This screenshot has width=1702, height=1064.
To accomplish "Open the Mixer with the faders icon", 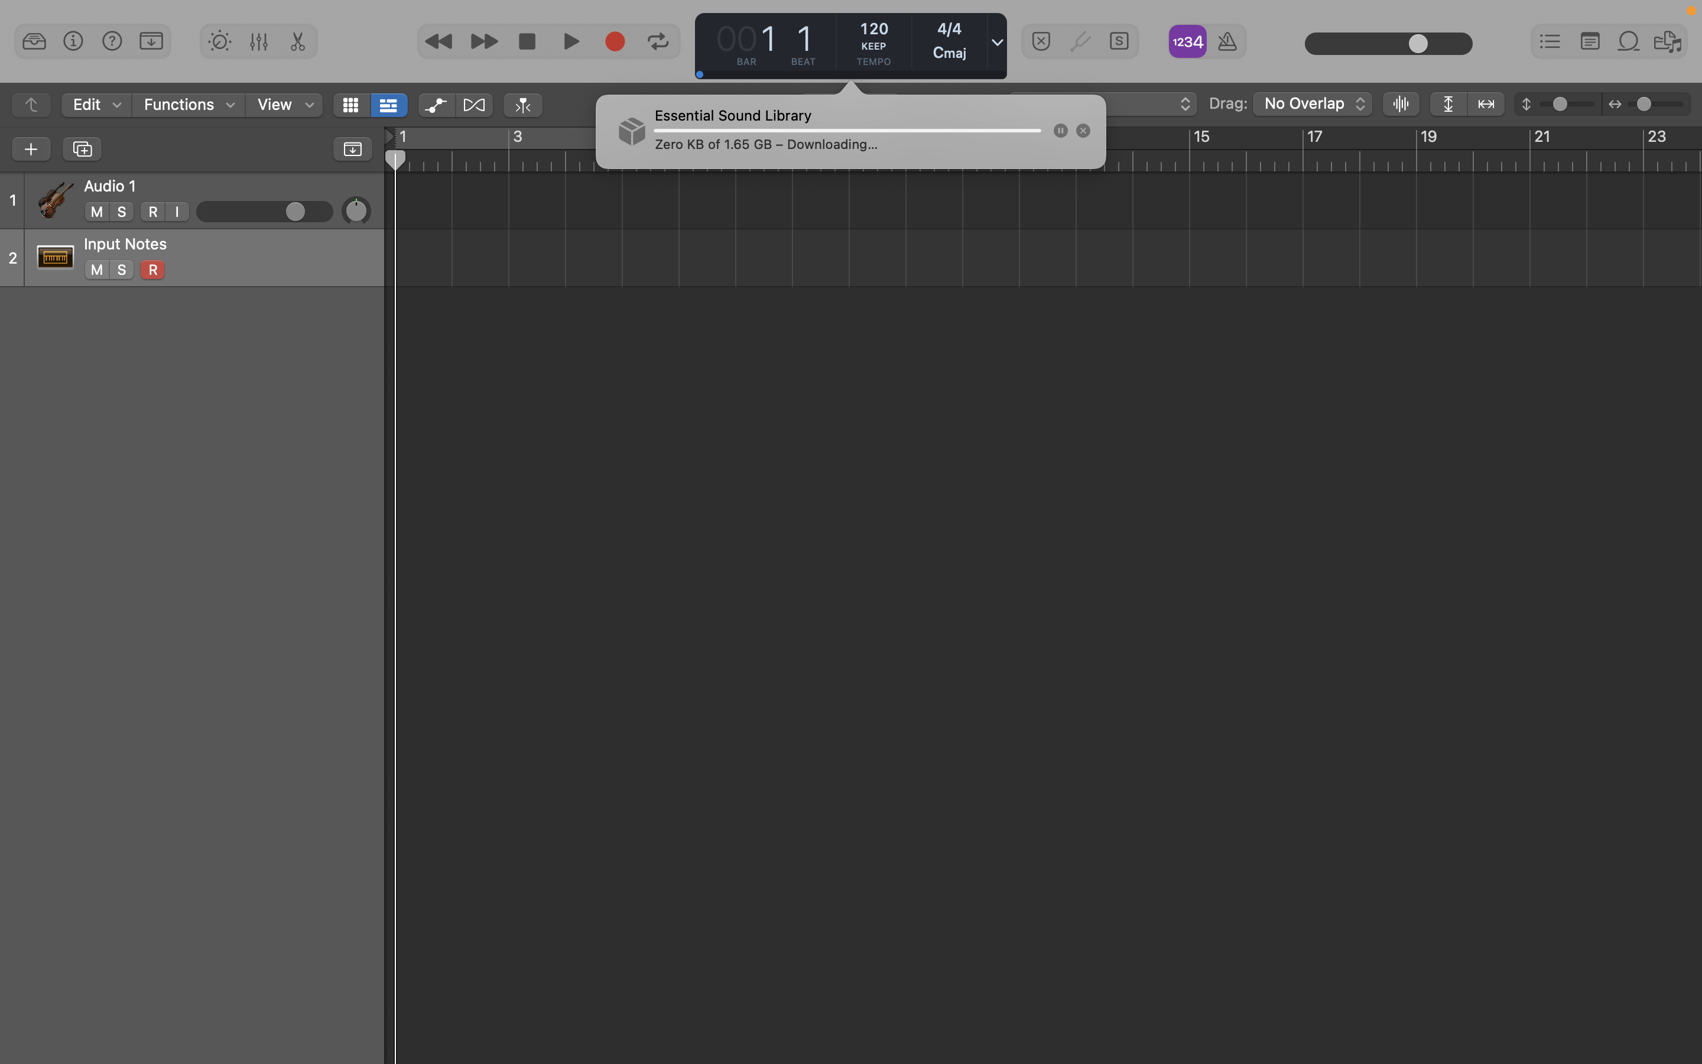I will tap(258, 41).
